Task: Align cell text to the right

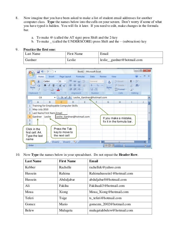Action: click(x=79, y=85)
